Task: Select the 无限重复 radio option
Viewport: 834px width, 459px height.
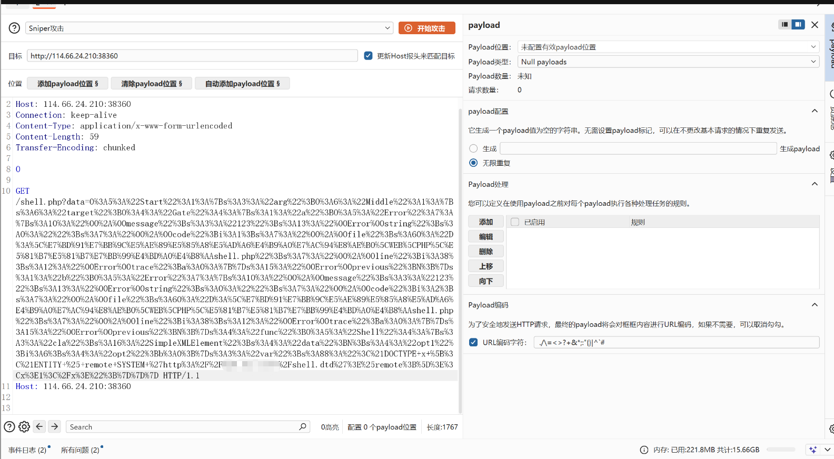Action: click(473, 163)
